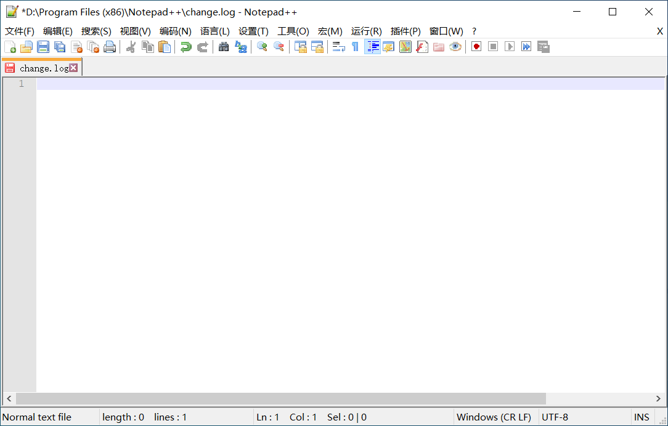
Task: Open the user defined language icon
Action: 388,47
